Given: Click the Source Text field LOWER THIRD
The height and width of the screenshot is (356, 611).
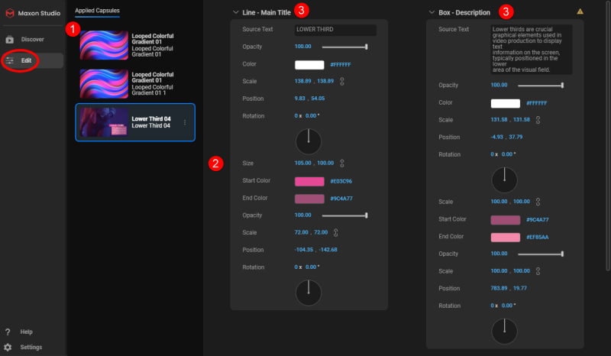Looking at the screenshot, I should [x=335, y=30].
